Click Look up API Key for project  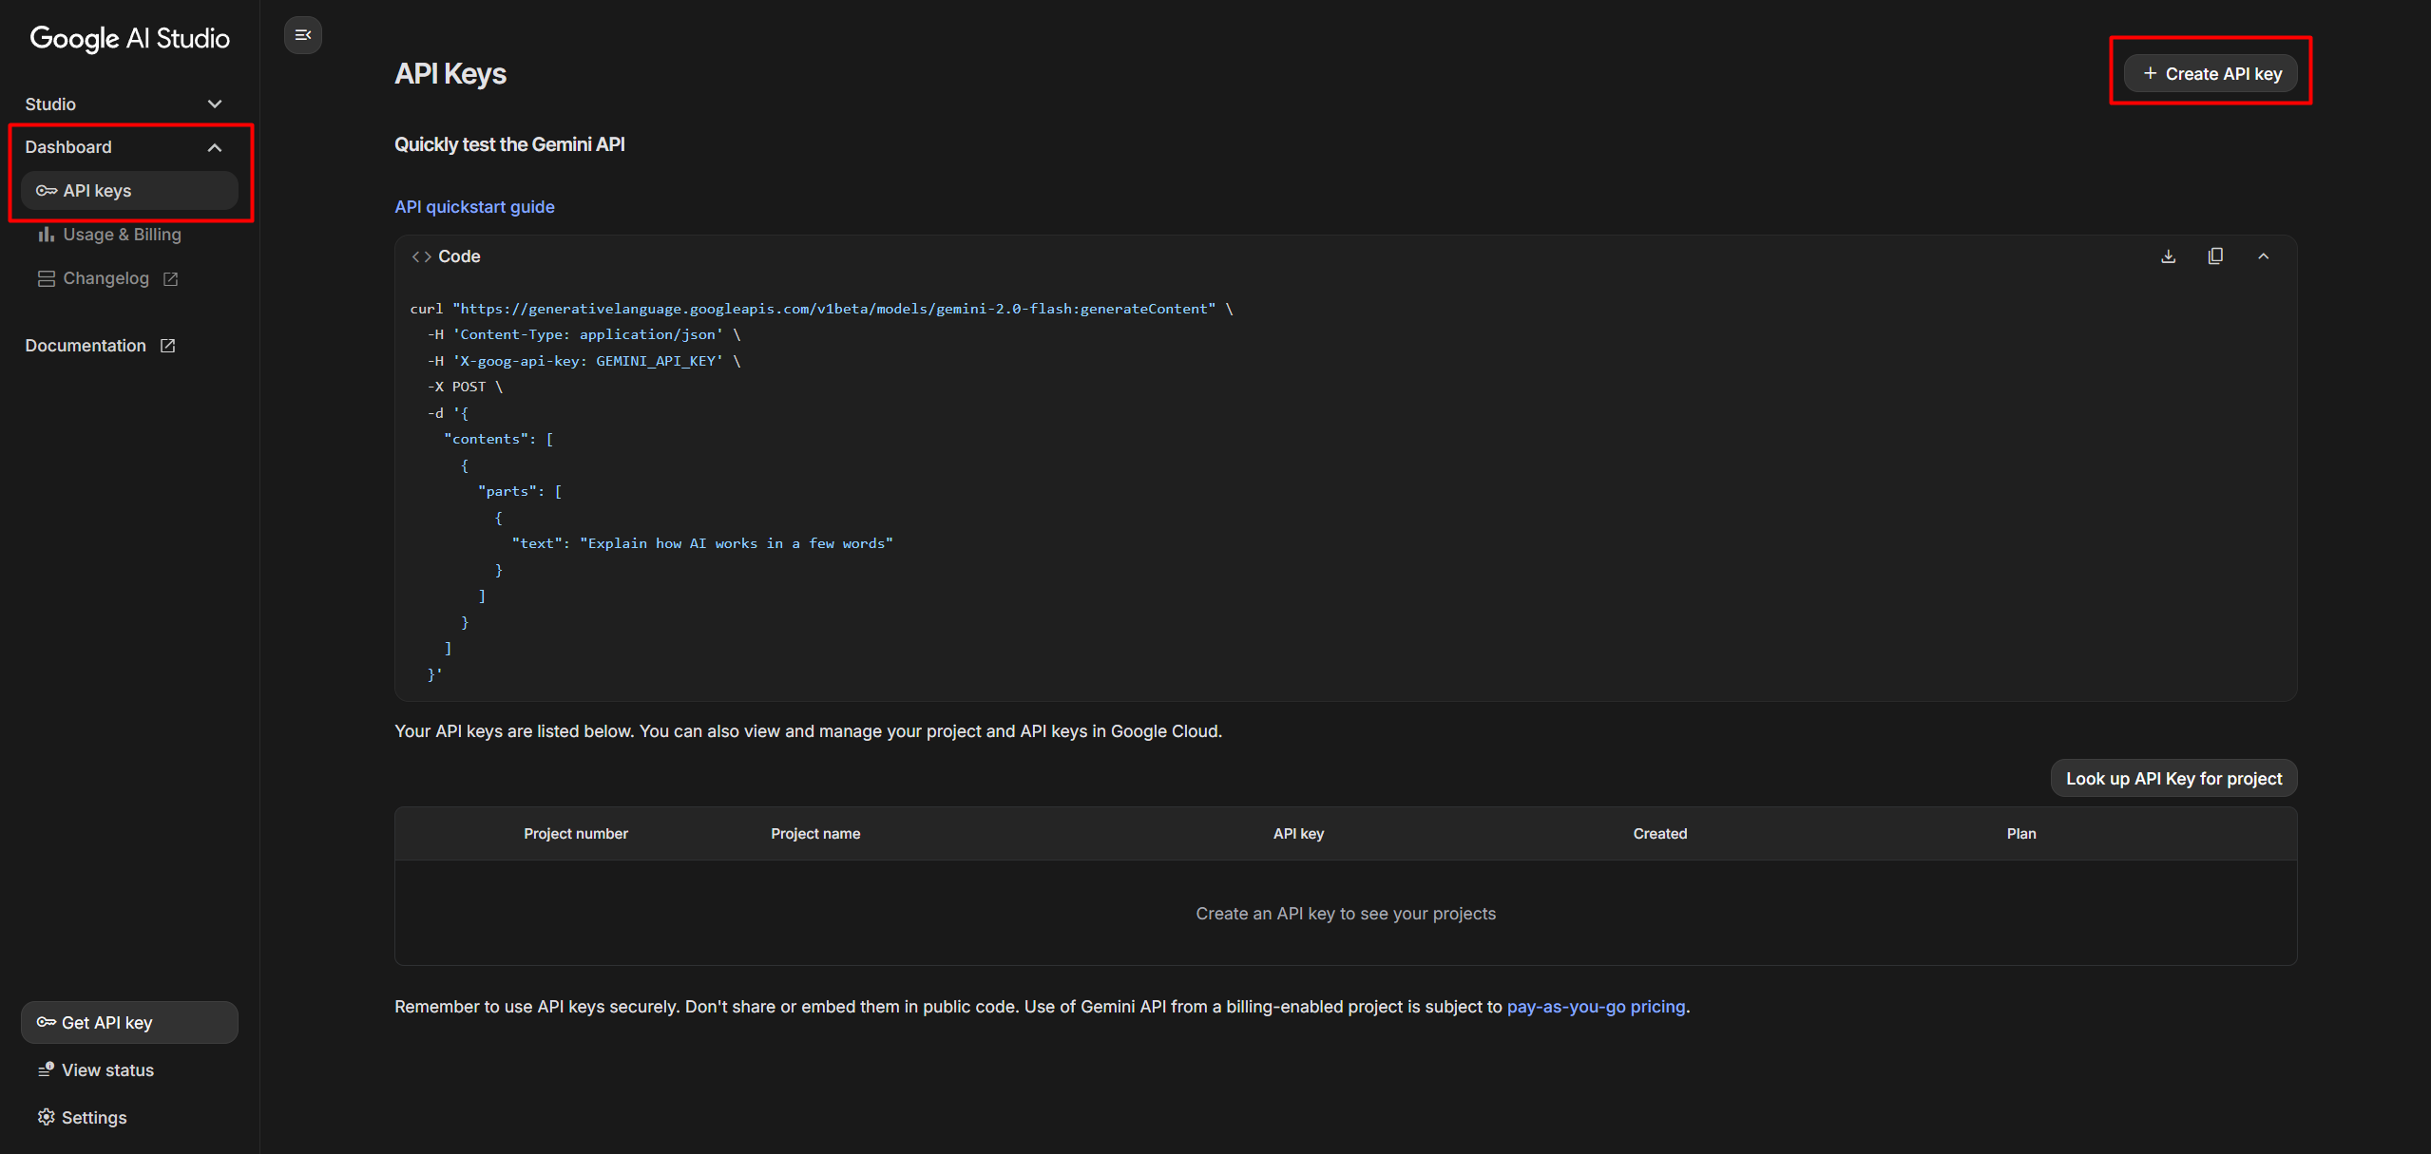pyautogui.click(x=2173, y=779)
